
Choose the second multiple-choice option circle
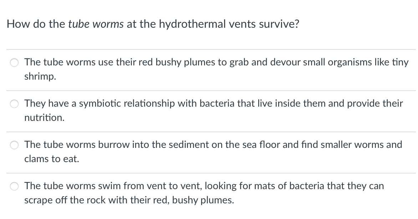14,104
